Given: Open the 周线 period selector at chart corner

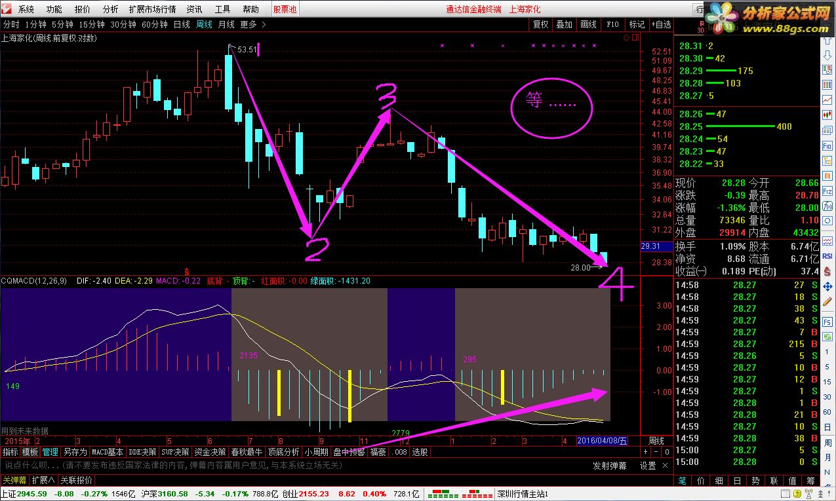Looking at the screenshot, I should point(656,441).
